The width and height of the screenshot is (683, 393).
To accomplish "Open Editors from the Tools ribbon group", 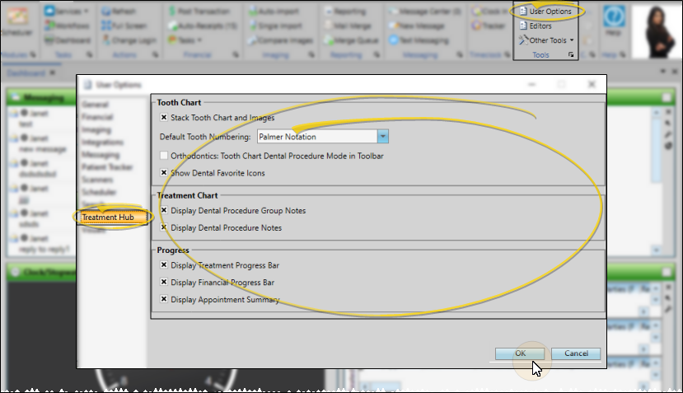I will 540,26.
